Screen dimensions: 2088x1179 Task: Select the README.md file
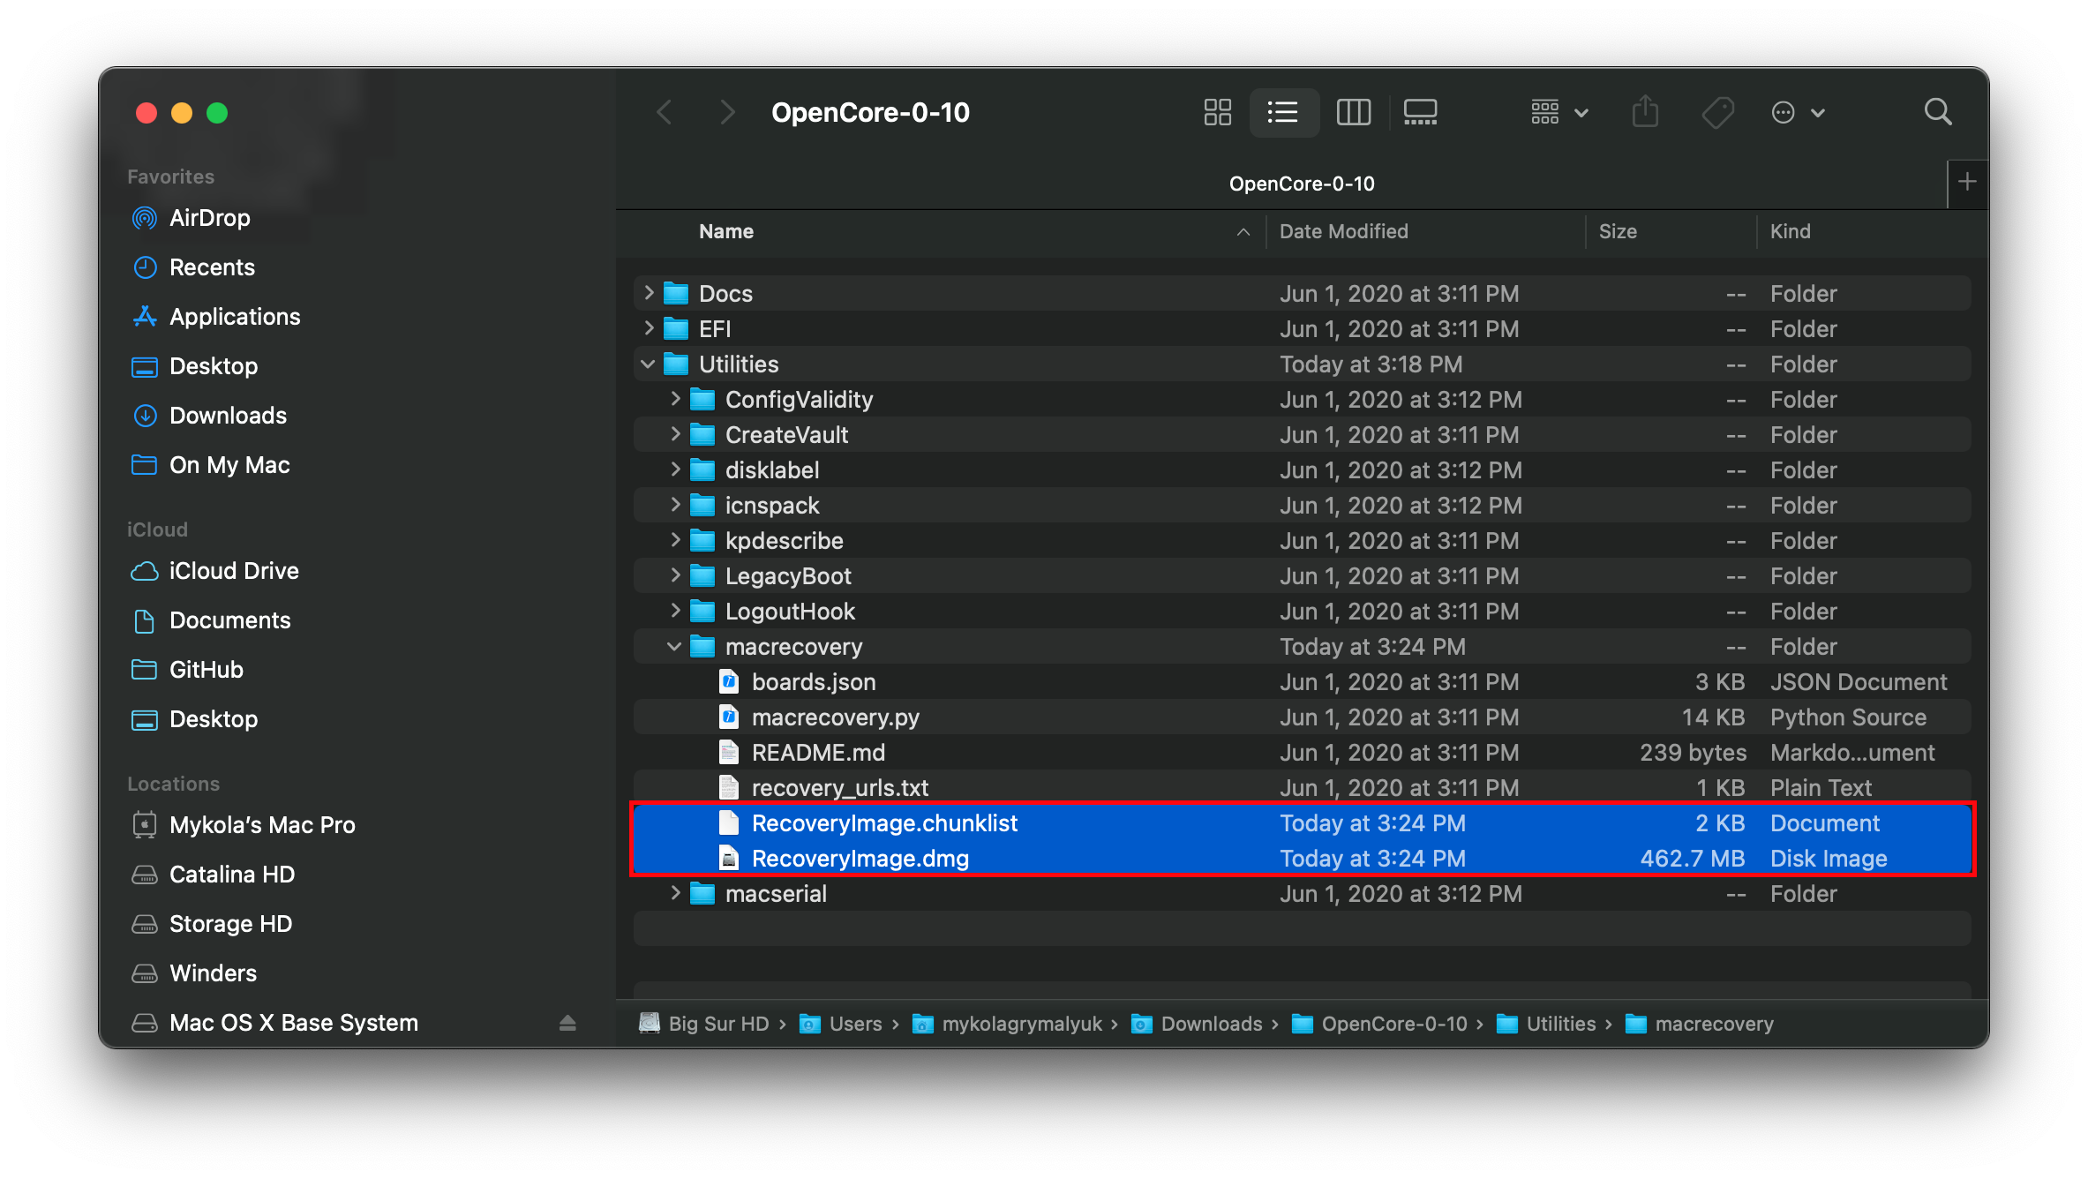pyautogui.click(x=817, y=753)
